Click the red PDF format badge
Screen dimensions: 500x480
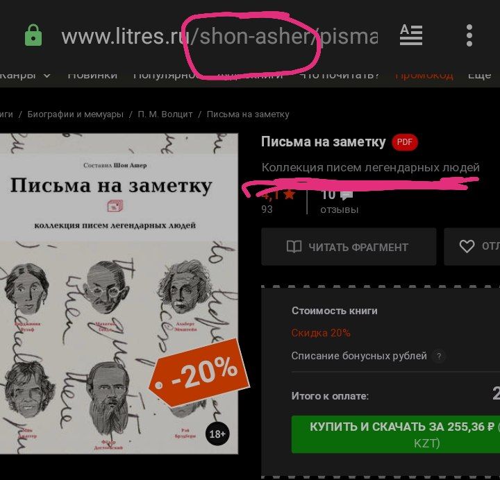pyautogui.click(x=405, y=142)
